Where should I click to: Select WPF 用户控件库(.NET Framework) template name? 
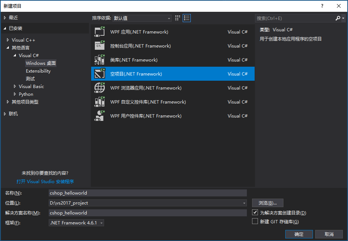[146, 116]
